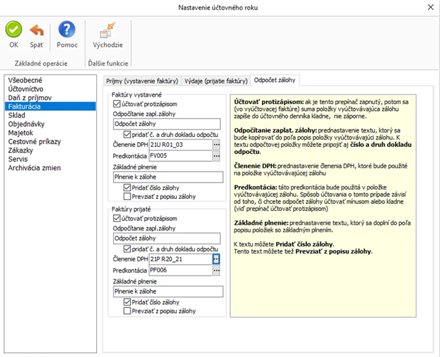Close the Nastavenie účtovného roku window
This screenshot has width=440, height=357.
click(430, 7)
